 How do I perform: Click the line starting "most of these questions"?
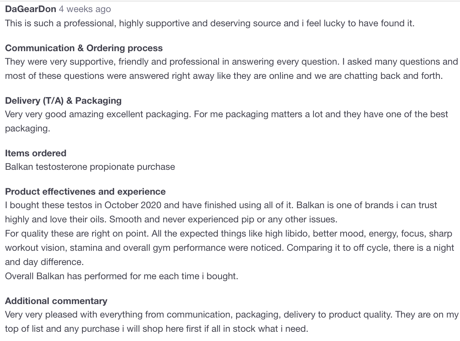tap(224, 76)
